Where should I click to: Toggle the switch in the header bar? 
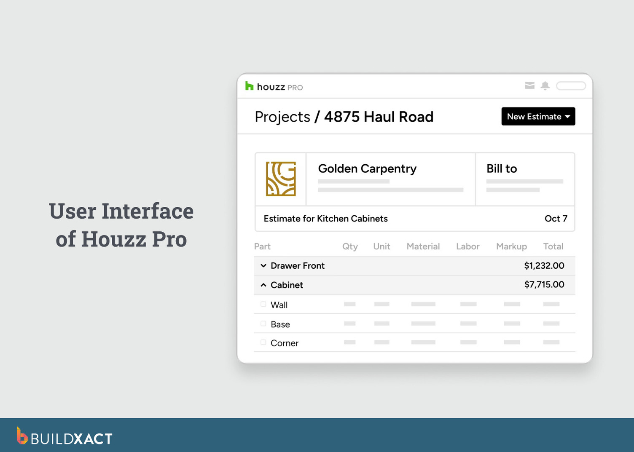[571, 86]
